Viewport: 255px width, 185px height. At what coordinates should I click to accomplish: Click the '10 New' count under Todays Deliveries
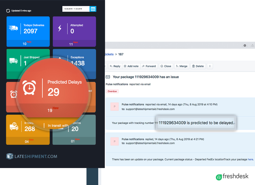pos(27,43)
